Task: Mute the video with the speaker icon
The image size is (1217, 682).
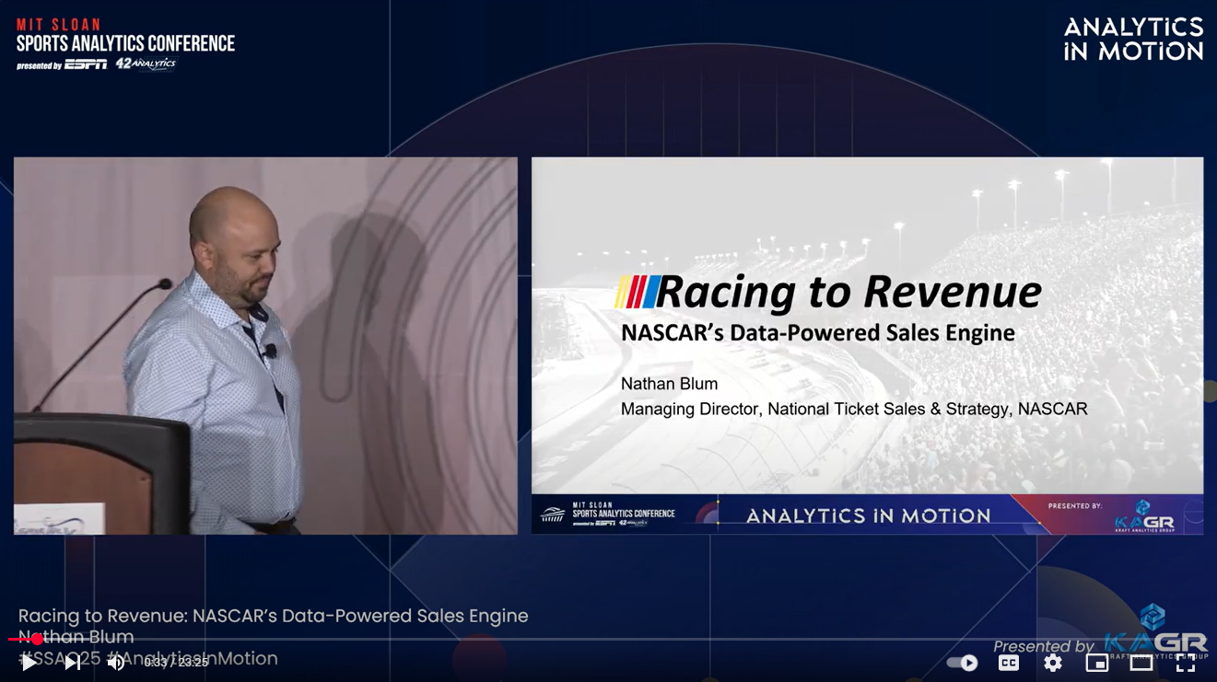Action: pyautogui.click(x=116, y=662)
